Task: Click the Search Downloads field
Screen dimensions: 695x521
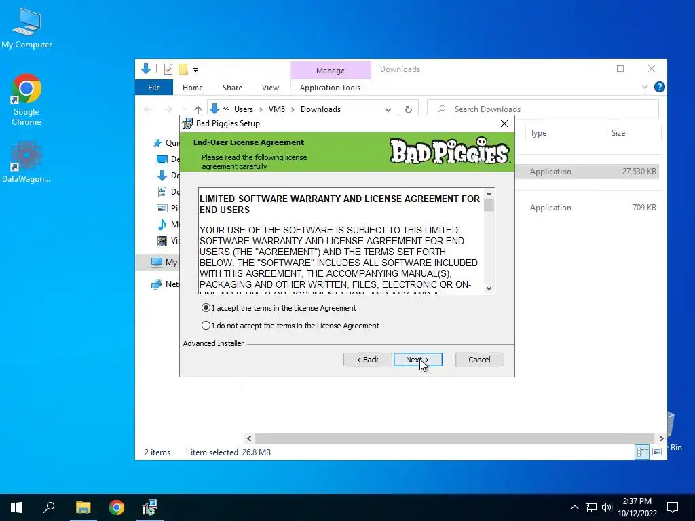Action: [542, 109]
